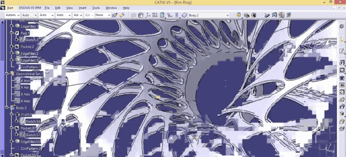Select Sketch.56 in the specification tree
This screenshot has height=157, width=346.
(32, 121)
